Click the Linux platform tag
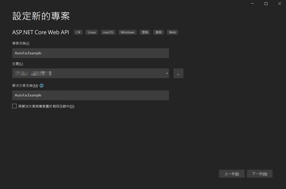This screenshot has width=286, height=189. 92,32
